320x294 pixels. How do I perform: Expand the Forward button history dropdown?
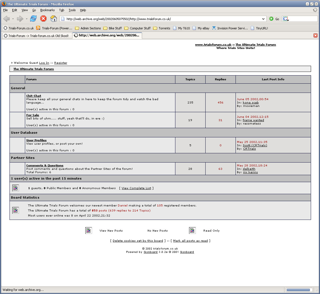(x=27, y=19)
